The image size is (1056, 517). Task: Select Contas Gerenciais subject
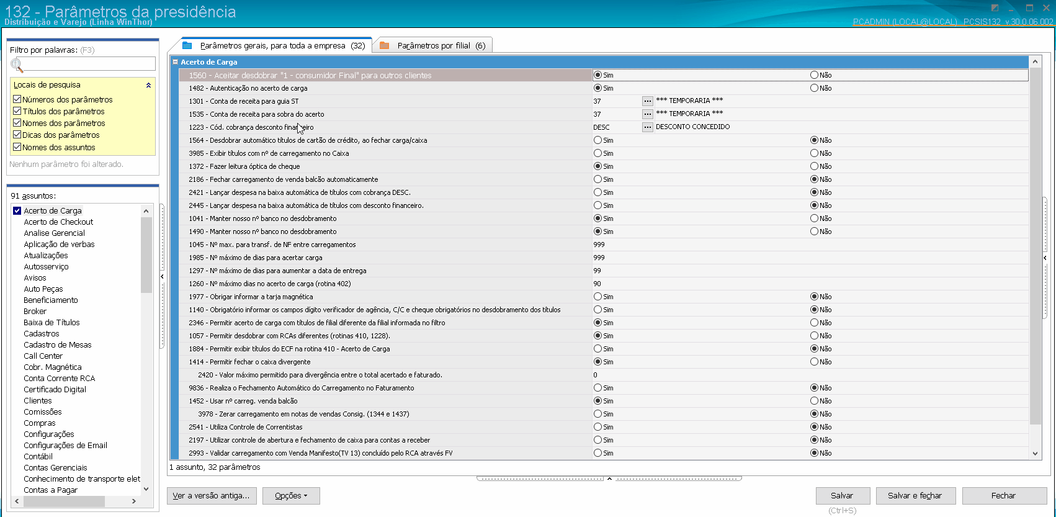click(x=55, y=468)
